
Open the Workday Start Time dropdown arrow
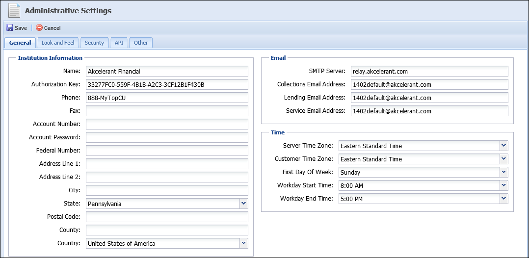(x=504, y=185)
